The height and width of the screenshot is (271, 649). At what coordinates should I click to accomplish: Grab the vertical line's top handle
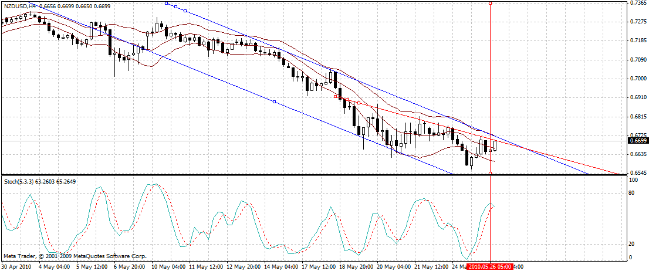(490, 3)
